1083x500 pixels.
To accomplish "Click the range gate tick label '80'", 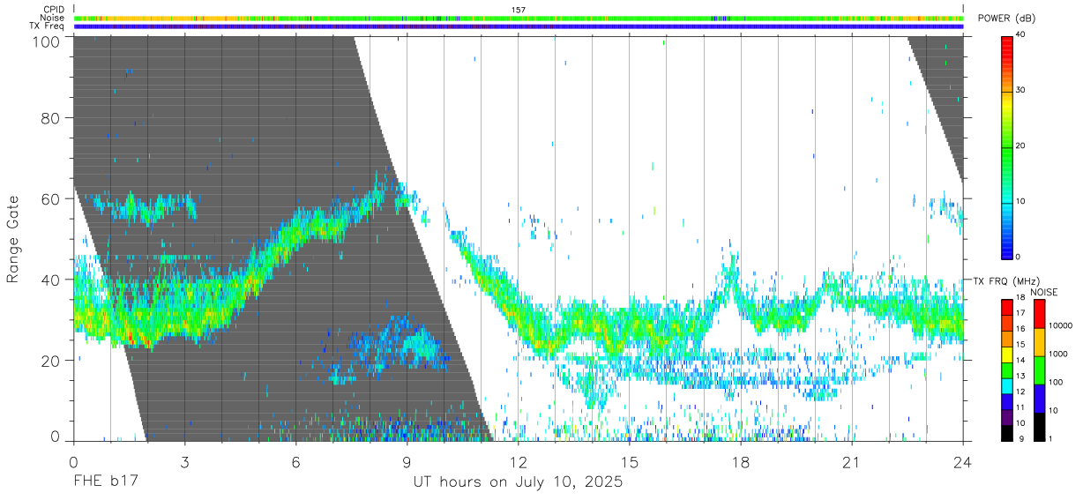I will pos(50,117).
